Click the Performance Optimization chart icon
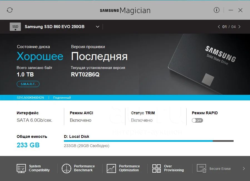Screen dimensions: 250x181 111,168
